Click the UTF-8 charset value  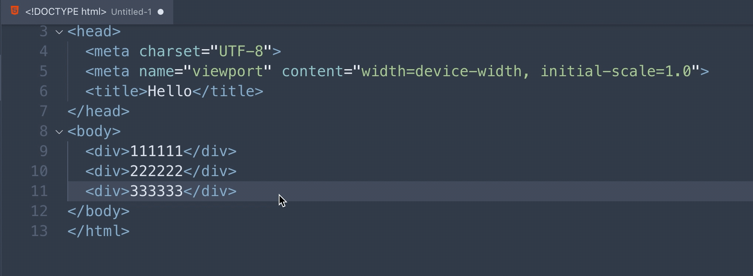coord(241,51)
